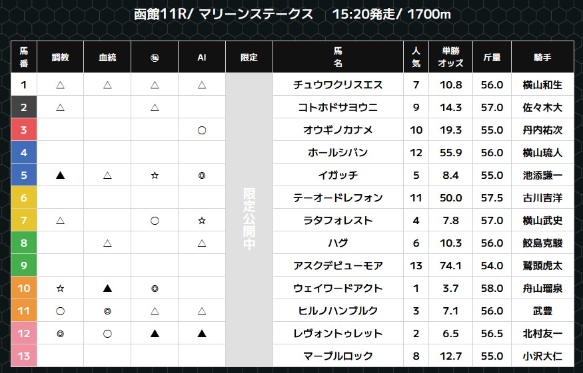583x373 pixels.
Task: Open the 限定公開中 gray panel
Action: point(249,219)
